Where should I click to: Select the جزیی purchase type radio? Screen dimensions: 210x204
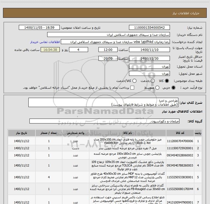tap(174, 88)
